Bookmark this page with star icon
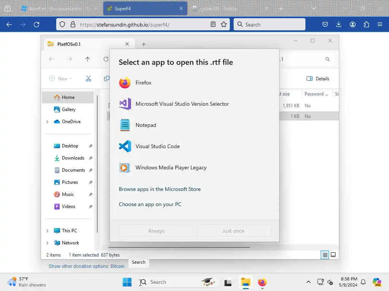 coord(224,25)
